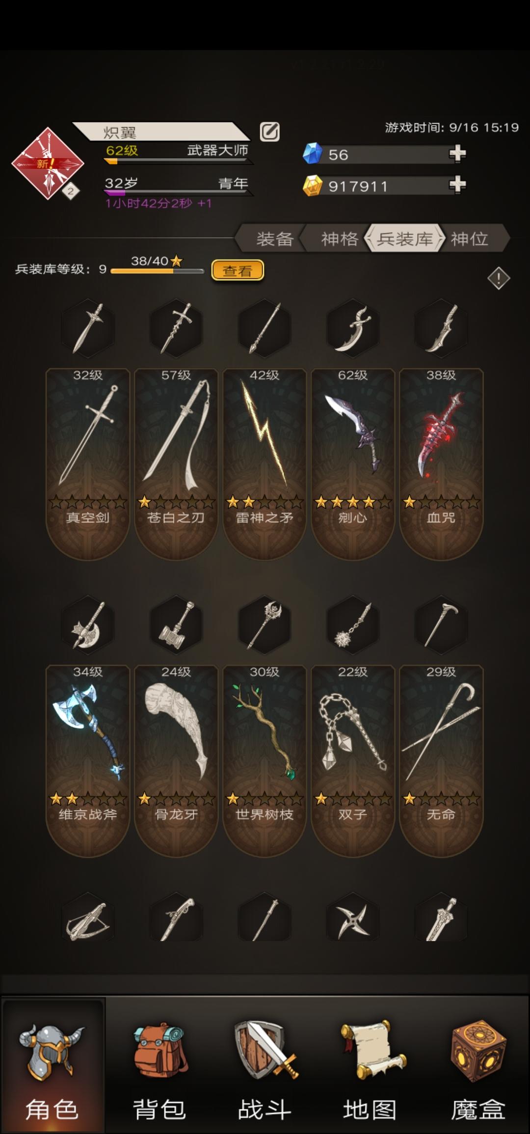Tap the red character class emblem
Screen dimensions: 530x1134
click(x=48, y=163)
